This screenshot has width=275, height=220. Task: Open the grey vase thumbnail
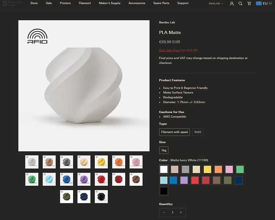(67, 162)
